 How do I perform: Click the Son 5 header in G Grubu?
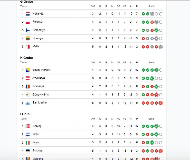pos(151,6)
